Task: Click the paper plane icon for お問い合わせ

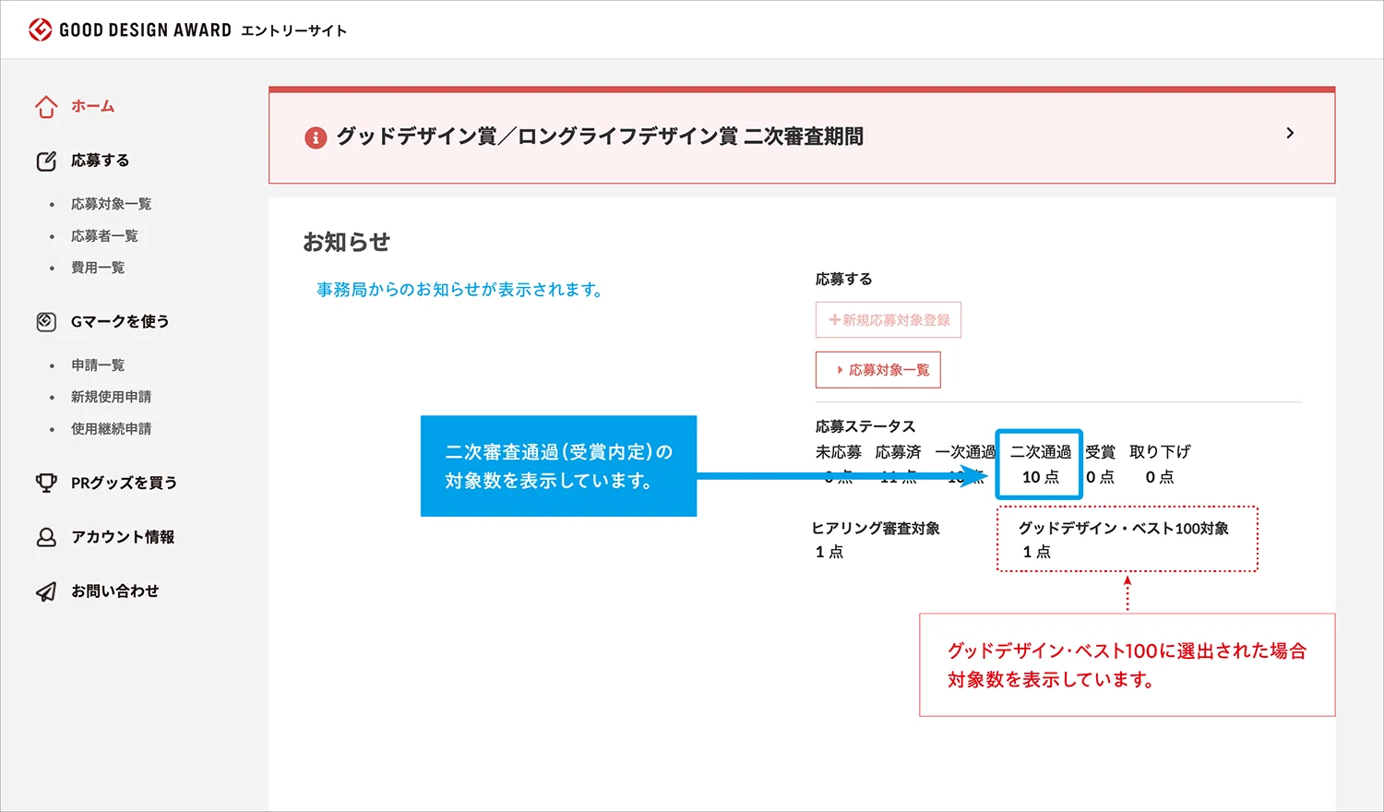Action: (x=46, y=591)
